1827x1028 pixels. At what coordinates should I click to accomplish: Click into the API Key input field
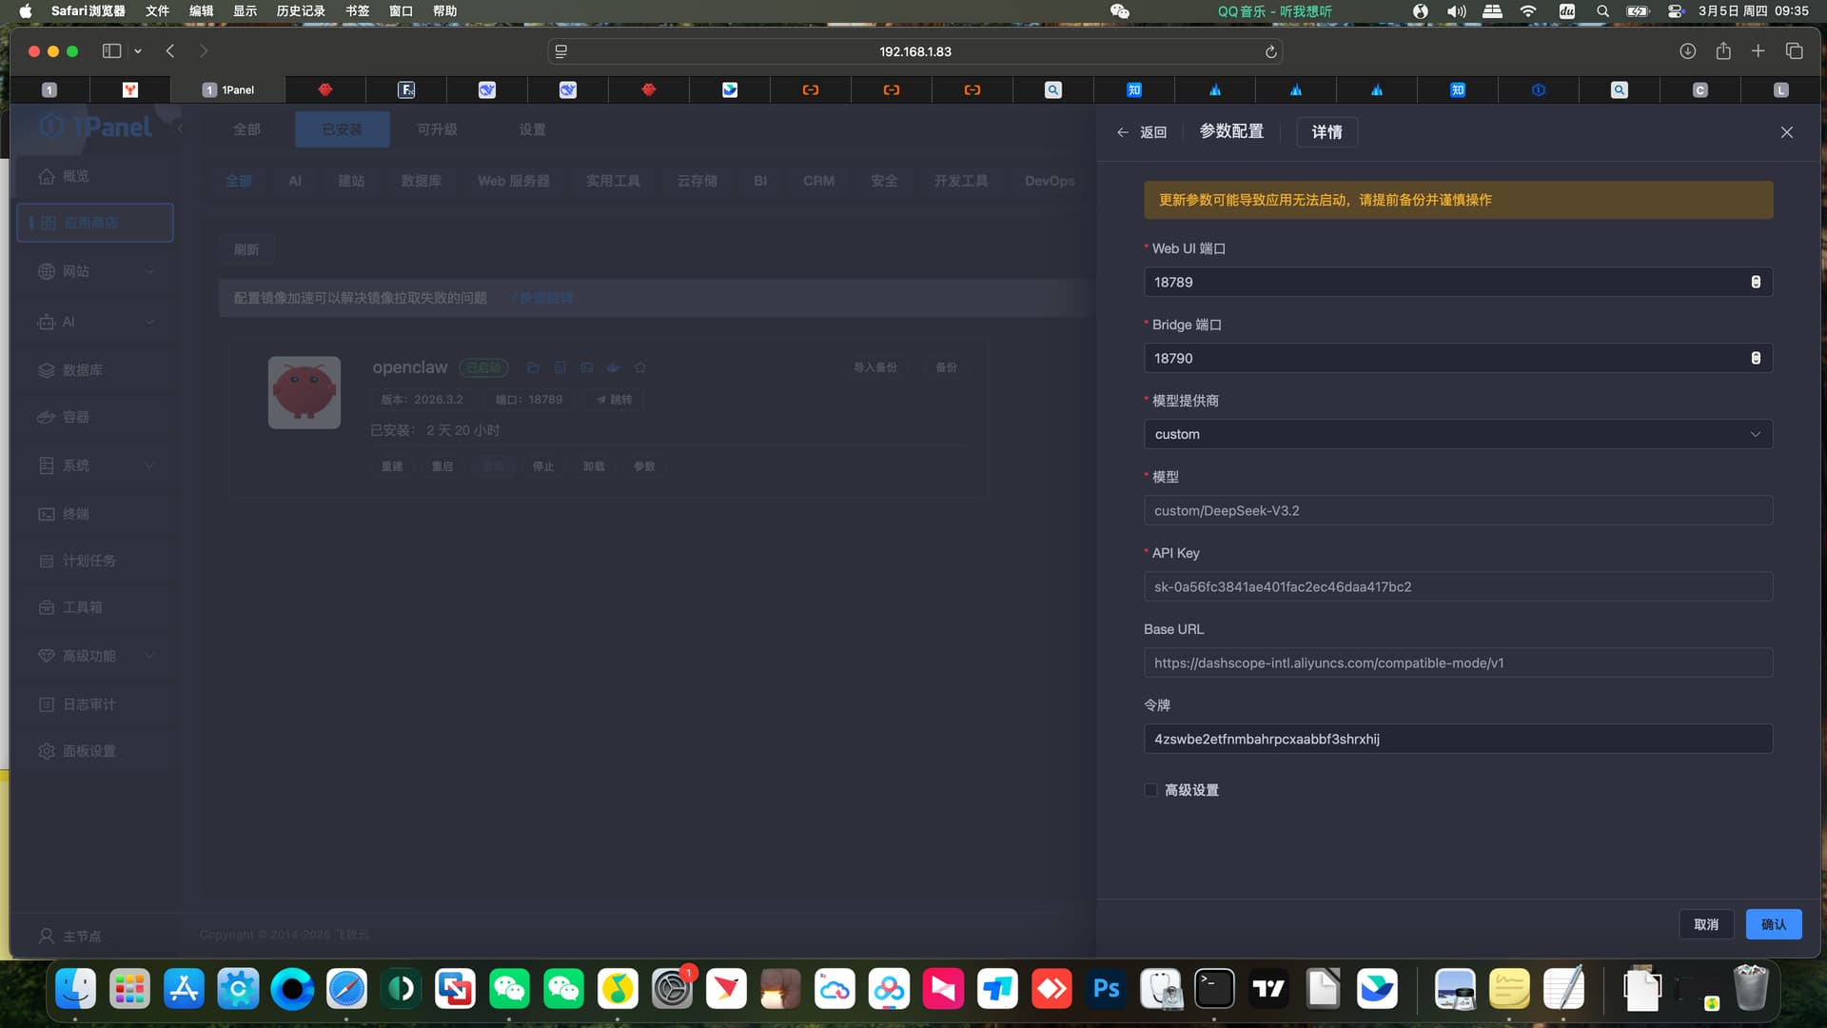1457,586
